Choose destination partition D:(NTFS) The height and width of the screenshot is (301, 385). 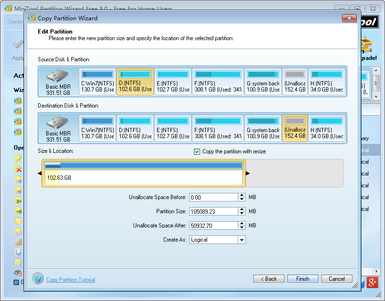(x=135, y=128)
